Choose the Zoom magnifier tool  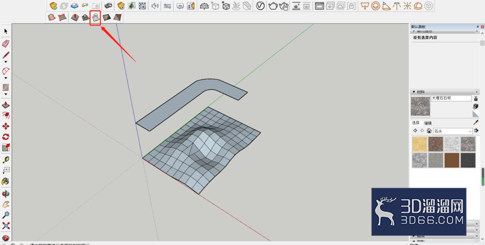click(x=6, y=215)
